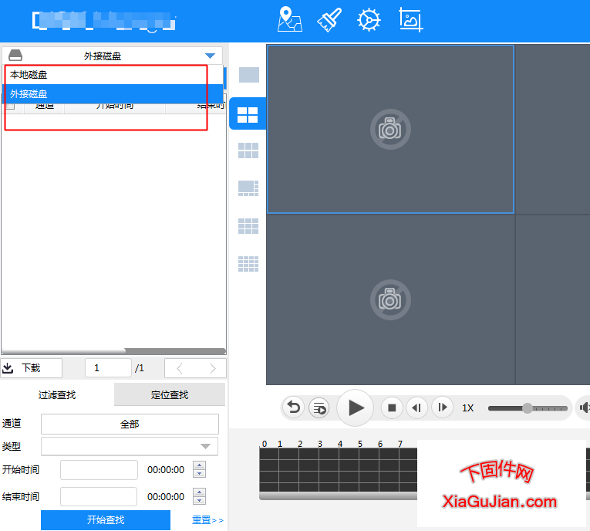
Task: Go to previous page arrow
Action: 180,368
